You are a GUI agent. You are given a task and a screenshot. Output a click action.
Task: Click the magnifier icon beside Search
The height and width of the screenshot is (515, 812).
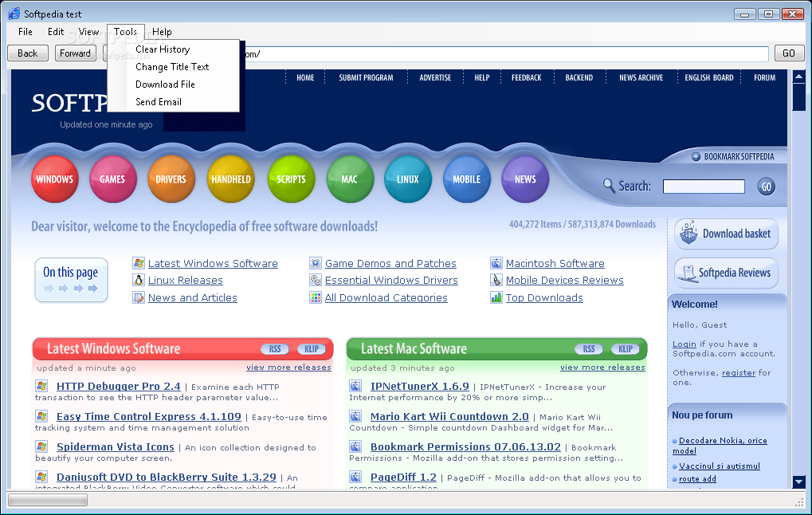click(x=609, y=186)
